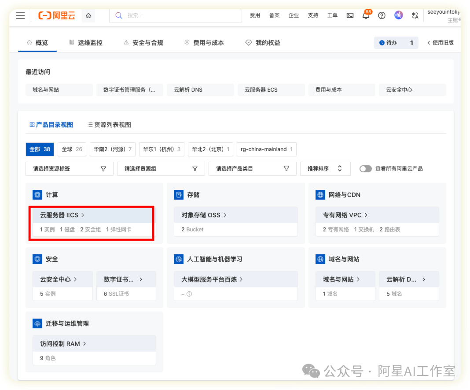Click the 网络与CDN globe icon

(320, 195)
